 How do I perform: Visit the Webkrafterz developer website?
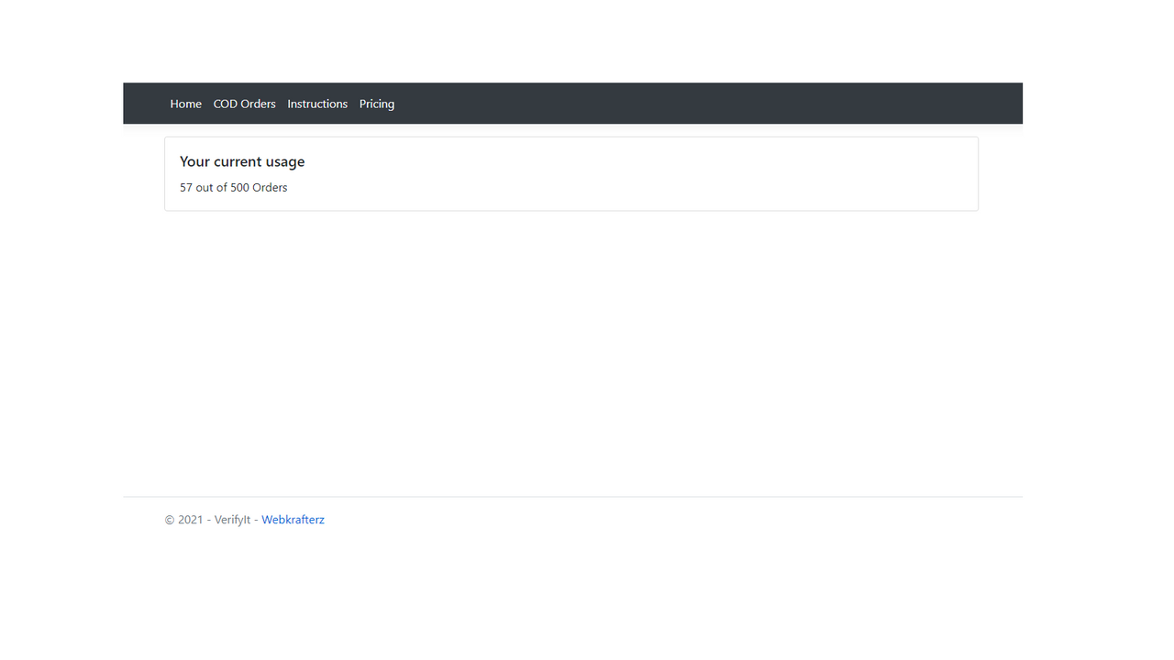click(293, 519)
